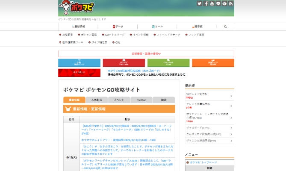This screenshot has width=286, height=171.
Task: Open the ポケモンGO情報共有掲示板「ポケゴボード」 link
Action: tap(134, 71)
